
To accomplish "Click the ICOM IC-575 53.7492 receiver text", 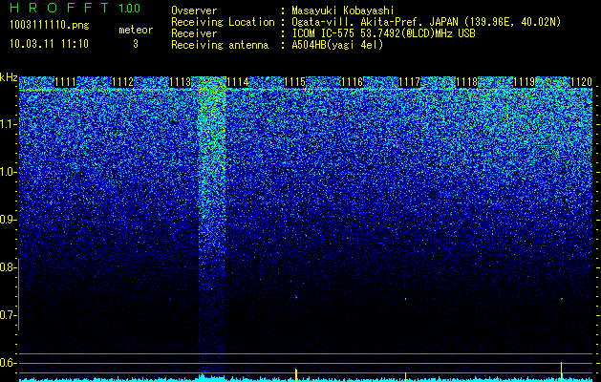I will coord(383,33).
